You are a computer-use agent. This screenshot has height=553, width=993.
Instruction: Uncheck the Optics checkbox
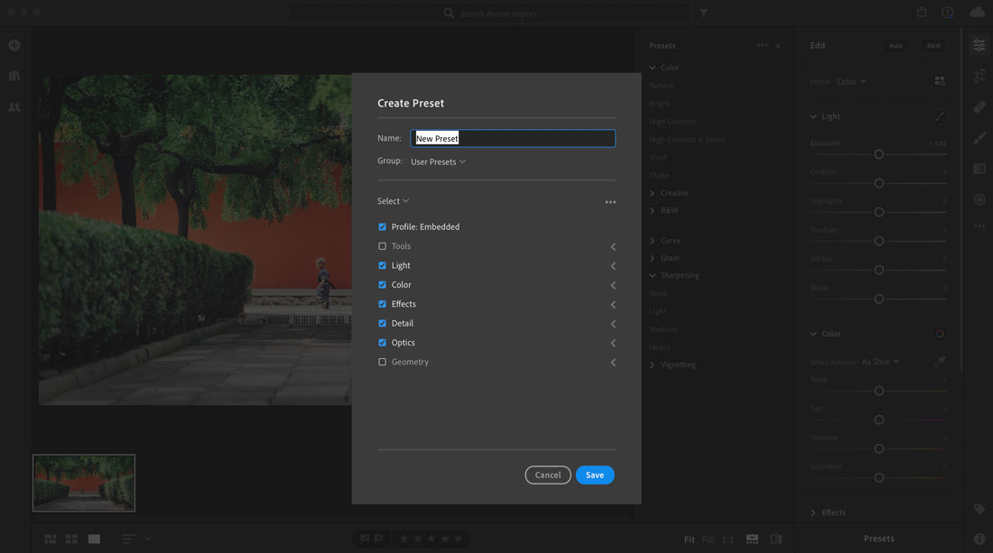(x=382, y=342)
